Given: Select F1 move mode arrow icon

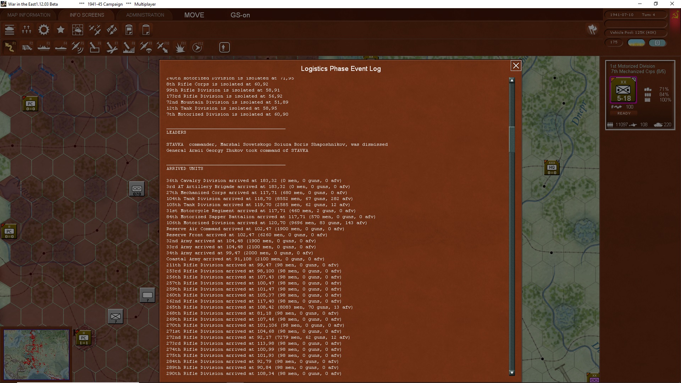Looking at the screenshot, I should (10, 47).
